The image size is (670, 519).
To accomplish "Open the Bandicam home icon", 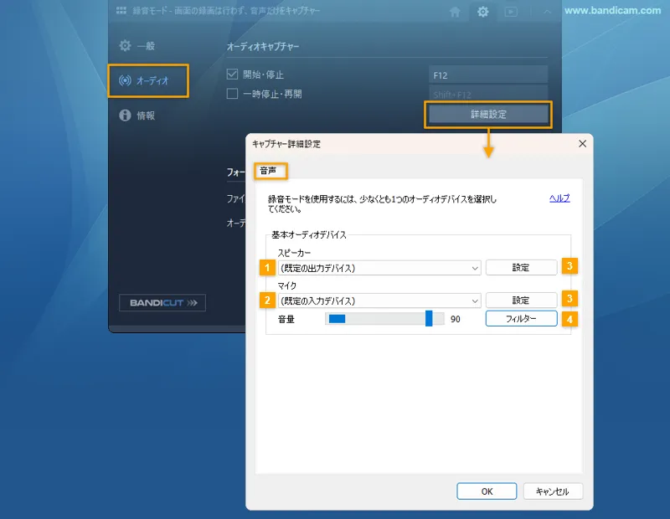I will (455, 12).
